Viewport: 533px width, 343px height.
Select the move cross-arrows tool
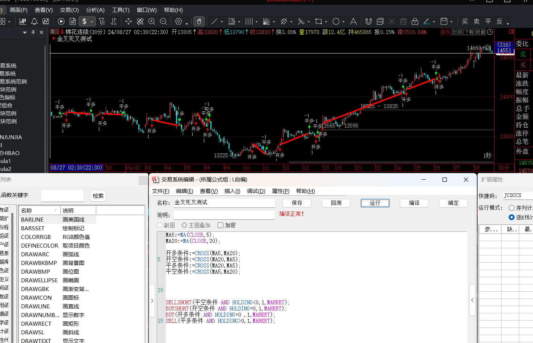pyautogui.click(x=129, y=21)
